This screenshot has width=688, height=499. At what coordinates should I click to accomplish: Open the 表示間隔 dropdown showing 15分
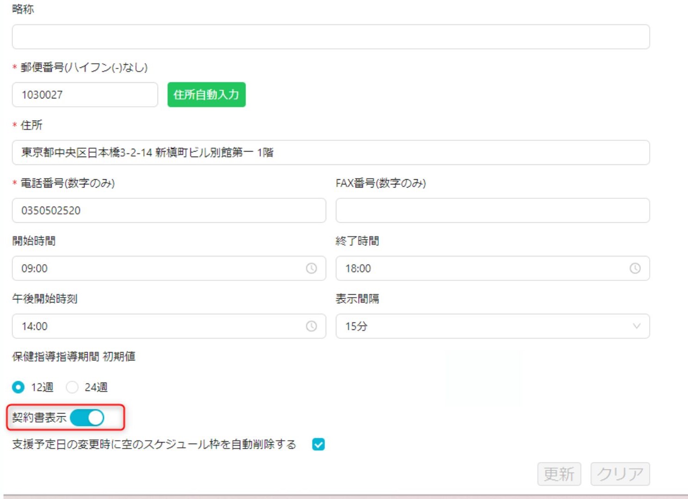click(x=485, y=326)
